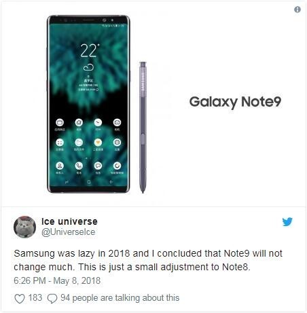307x313 pixels.
Task: Tap the phone's back navigation arrow
Action: coord(111,182)
